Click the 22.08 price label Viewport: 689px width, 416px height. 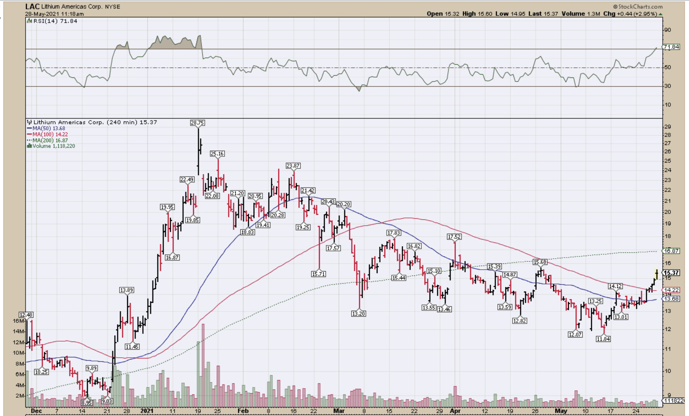[212, 196]
